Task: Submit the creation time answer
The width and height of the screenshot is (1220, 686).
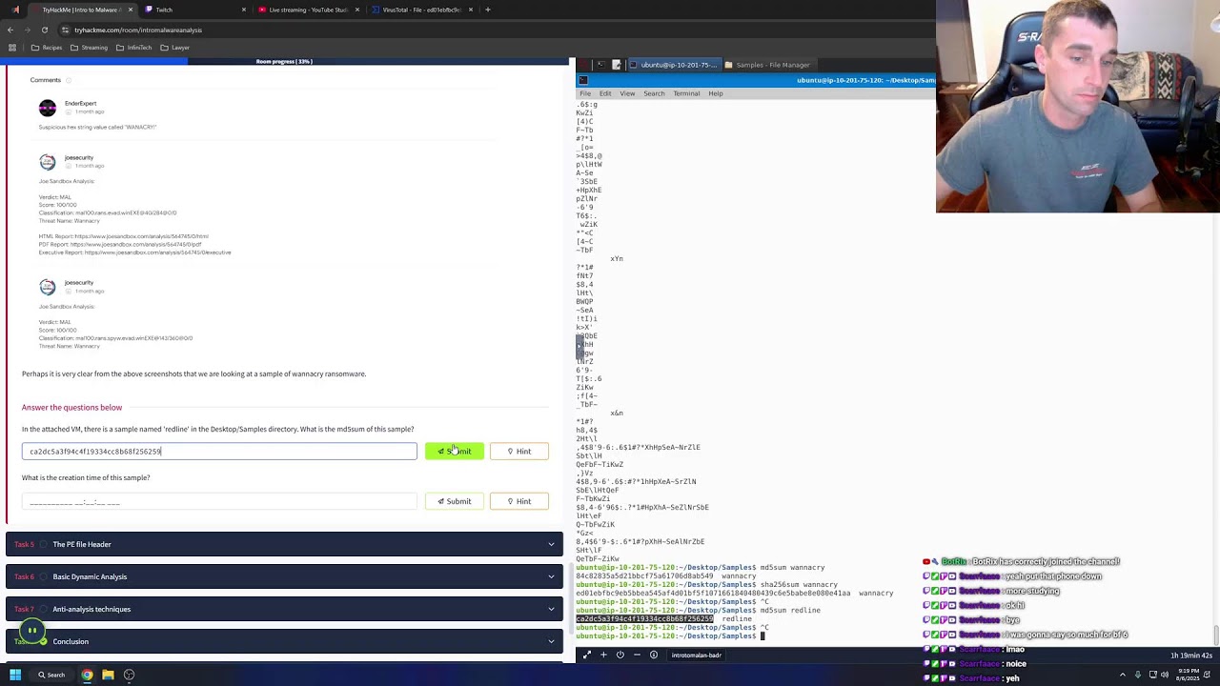Action: pos(454,501)
